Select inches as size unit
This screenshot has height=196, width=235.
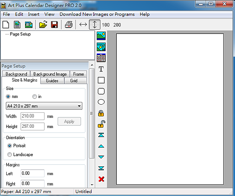point(34,97)
